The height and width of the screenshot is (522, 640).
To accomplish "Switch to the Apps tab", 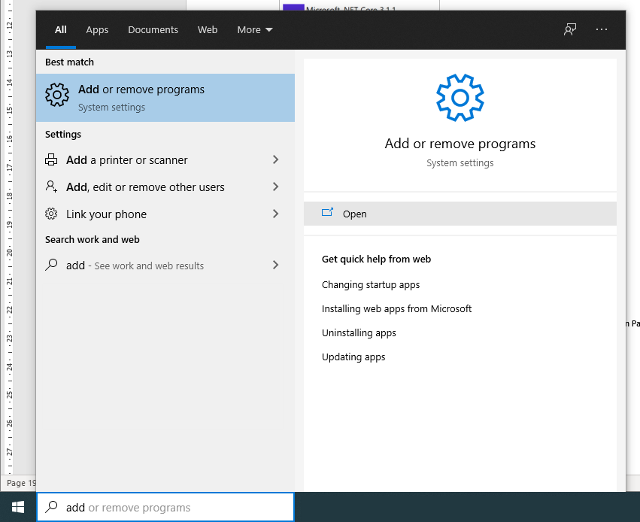I will click(x=97, y=30).
